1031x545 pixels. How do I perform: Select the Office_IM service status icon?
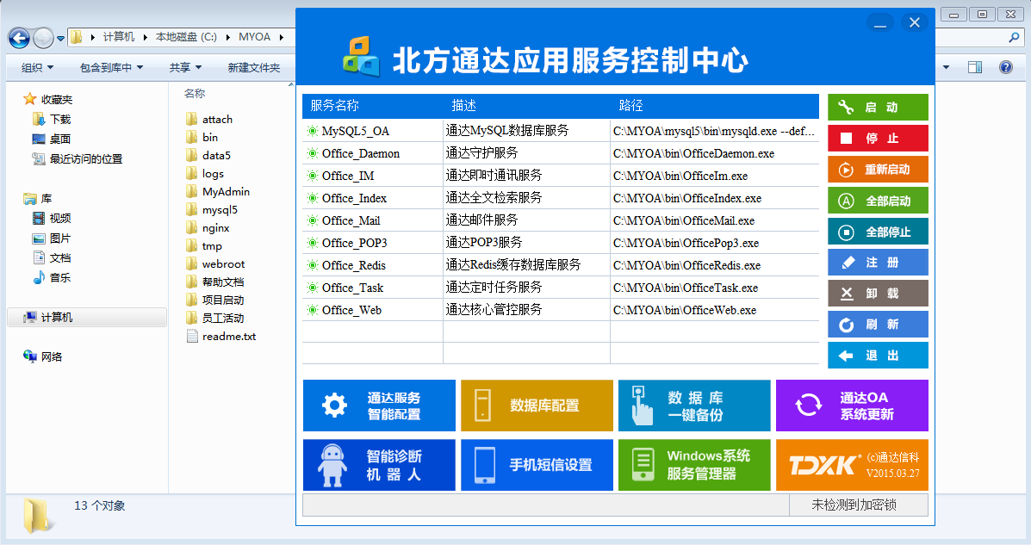[313, 176]
